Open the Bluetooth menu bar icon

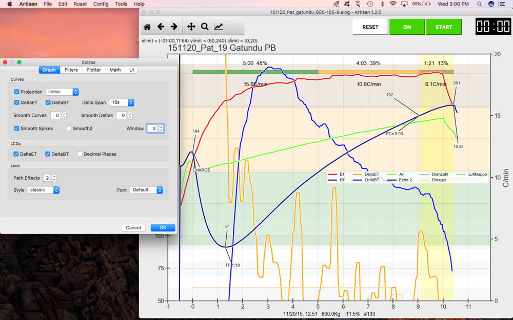coord(382,4)
